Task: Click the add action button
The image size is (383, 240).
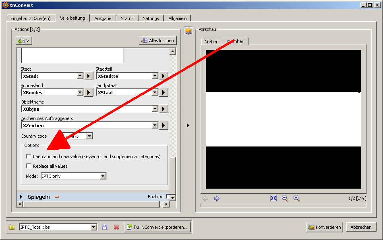Action: click(x=24, y=41)
